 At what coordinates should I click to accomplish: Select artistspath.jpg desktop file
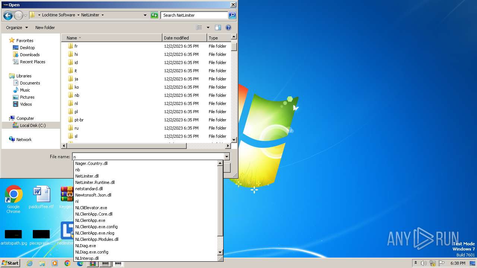point(13,237)
